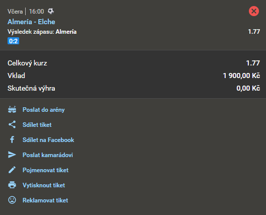Click the 1 900,00 Kč stake amount
The height and width of the screenshot is (215, 266).
coord(241,76)
